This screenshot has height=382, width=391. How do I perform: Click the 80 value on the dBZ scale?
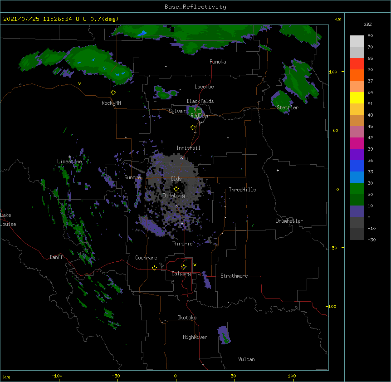pos(370,36)
